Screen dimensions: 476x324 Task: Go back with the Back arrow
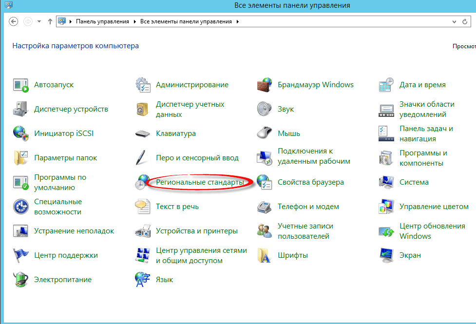pos(13,21)
